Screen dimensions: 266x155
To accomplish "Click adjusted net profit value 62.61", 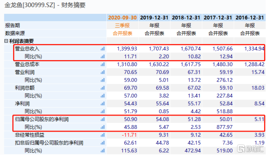I will pos(131,143).
